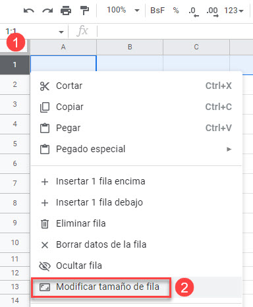The width and height of the screenshot is (253, 307).
Task: Expand the Pegado especial submenu arrow
Action: [229, 150]
